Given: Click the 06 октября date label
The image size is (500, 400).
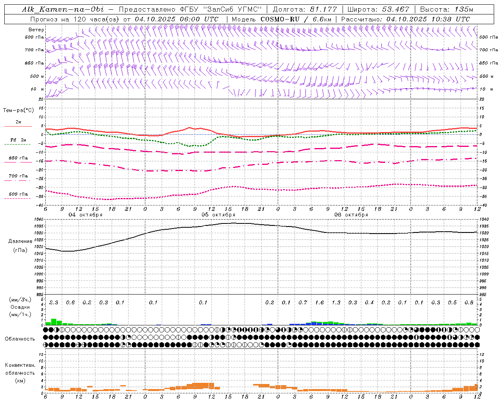Looking at the screenshot, I should [351, 215].
